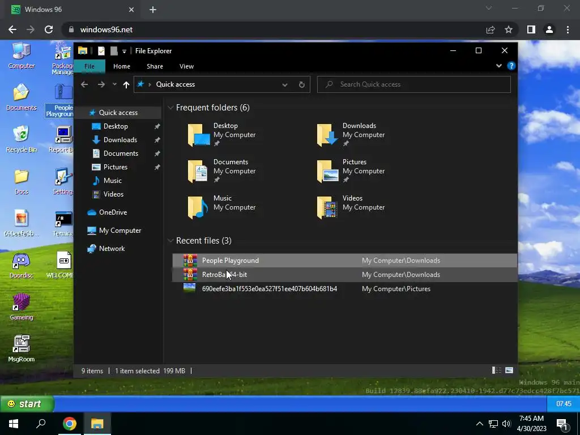This screenshot has height=435, width=580.
Task: Click the chevron before Quick access in the address bar
Action: (150, 85)
